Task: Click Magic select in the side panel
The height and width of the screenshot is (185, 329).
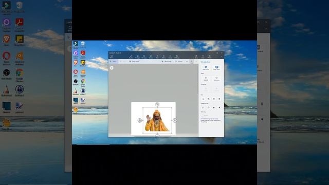Action: (x=217, y=68)
